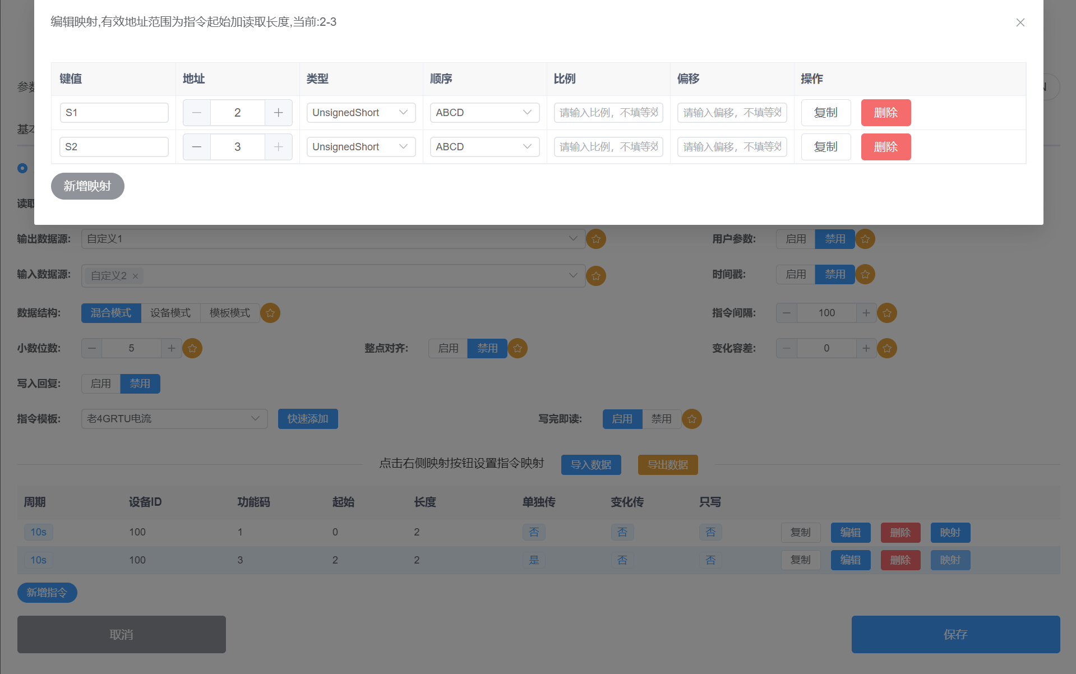
Task: Select 禁用 for 时间戳
Action: coord(835,274)
